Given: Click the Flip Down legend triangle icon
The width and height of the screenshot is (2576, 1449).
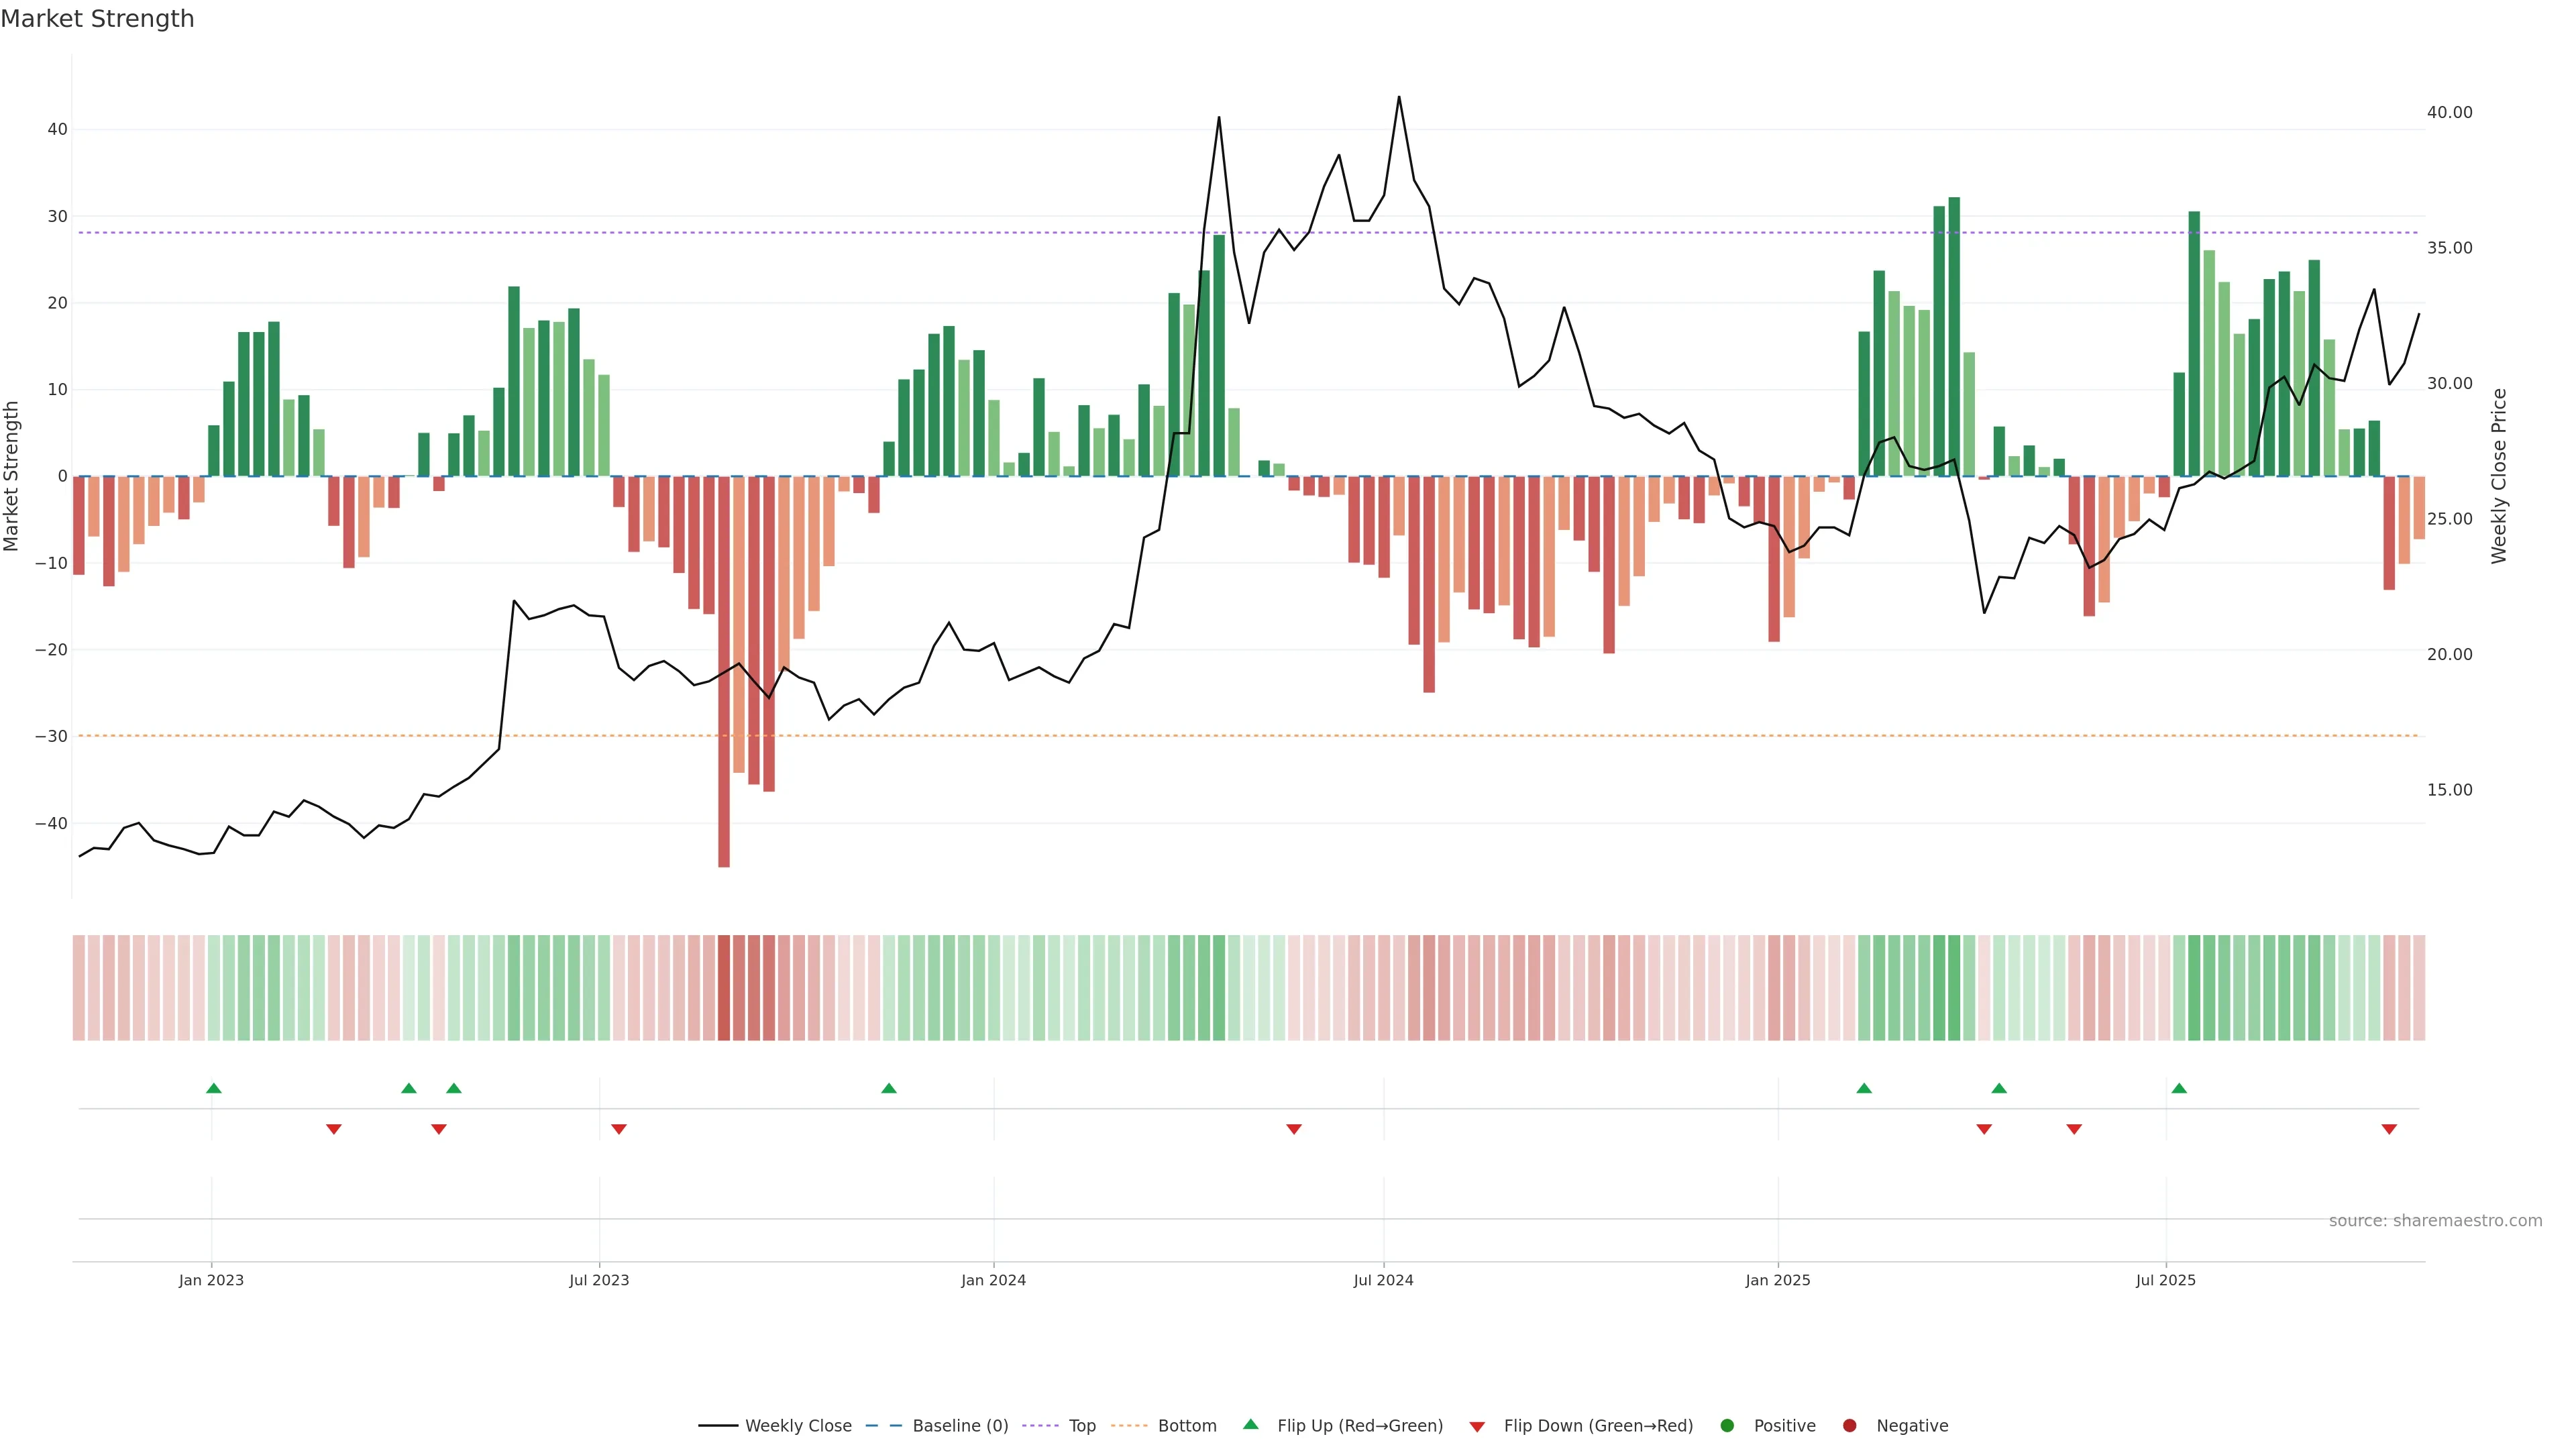Looking at the screenshot, I should click(x=1477, y=1427).
